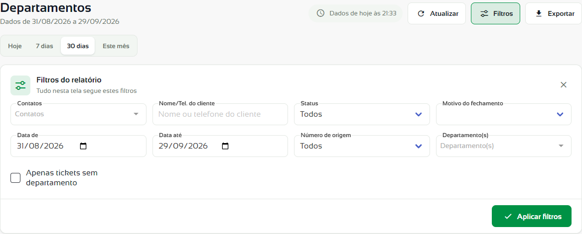Click the Dados de hoje às 21:33 badge
This screenshot has height=234, width=582.
356,13
